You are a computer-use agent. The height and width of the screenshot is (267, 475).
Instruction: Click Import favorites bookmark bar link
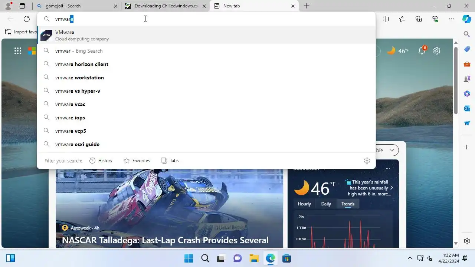point(21,32)
